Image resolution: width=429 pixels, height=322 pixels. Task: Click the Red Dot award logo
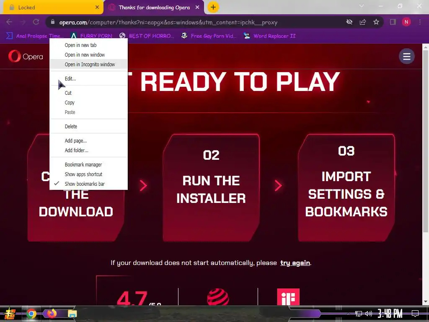pos(218,297)
